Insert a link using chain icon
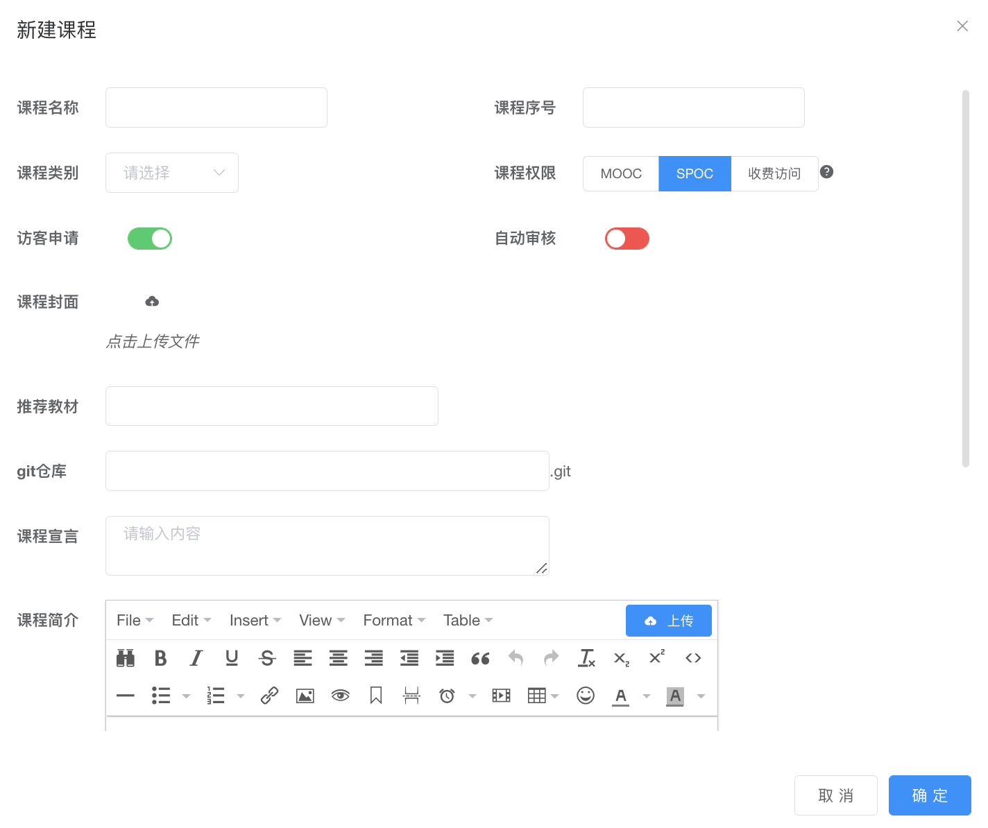 click(x=269, y=696)
